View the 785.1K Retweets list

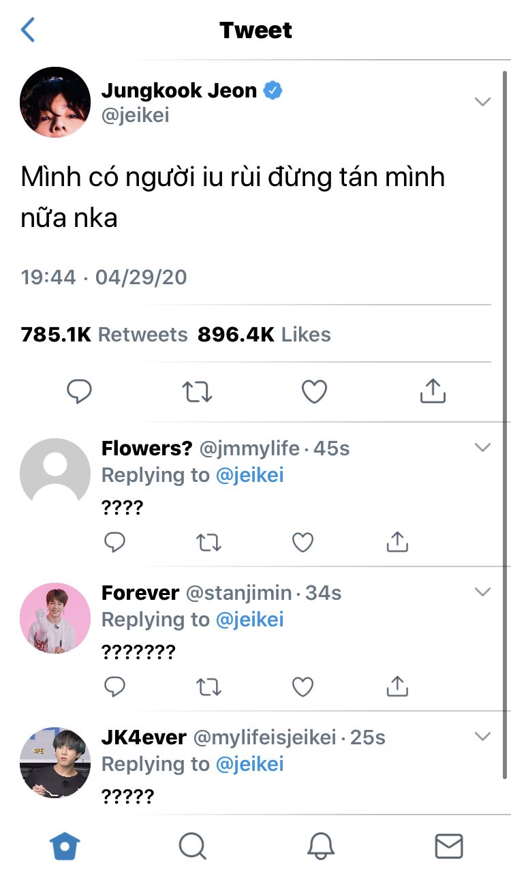click(x=104, y=335)
